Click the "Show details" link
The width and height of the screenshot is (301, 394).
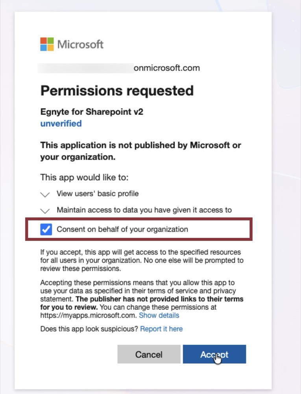click(x=159, y=316)
